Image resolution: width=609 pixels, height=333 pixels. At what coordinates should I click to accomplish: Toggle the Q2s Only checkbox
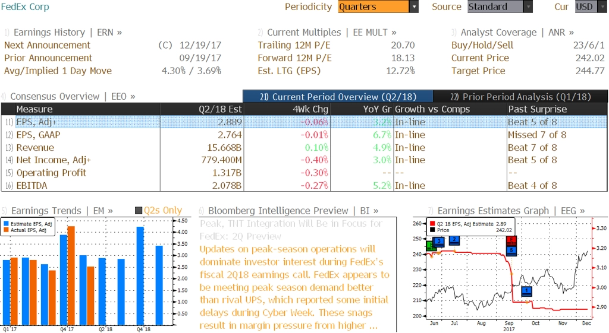tap(139, 211)
